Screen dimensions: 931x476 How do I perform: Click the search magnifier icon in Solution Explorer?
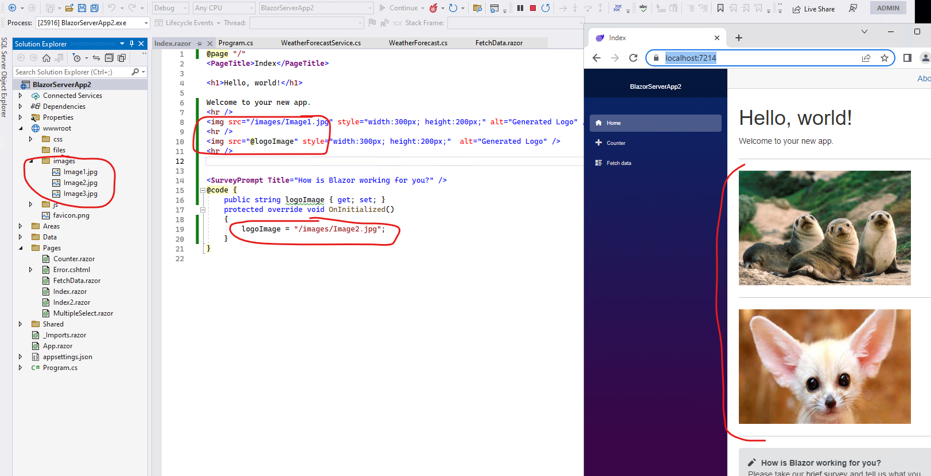[135, 72]
